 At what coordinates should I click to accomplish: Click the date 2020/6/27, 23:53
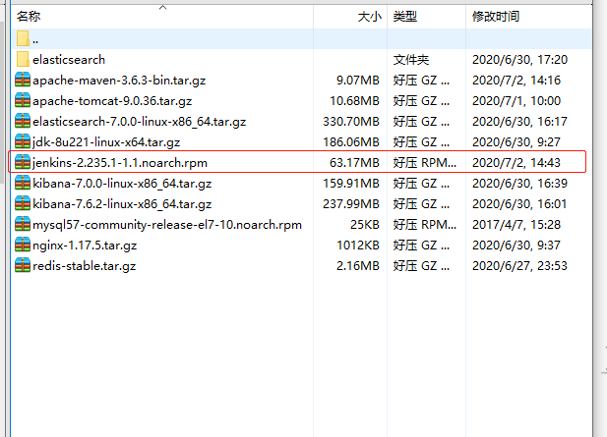519,266
